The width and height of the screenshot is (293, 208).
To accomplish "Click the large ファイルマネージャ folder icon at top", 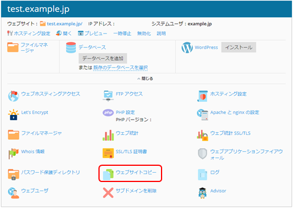I will click(13, 47).
